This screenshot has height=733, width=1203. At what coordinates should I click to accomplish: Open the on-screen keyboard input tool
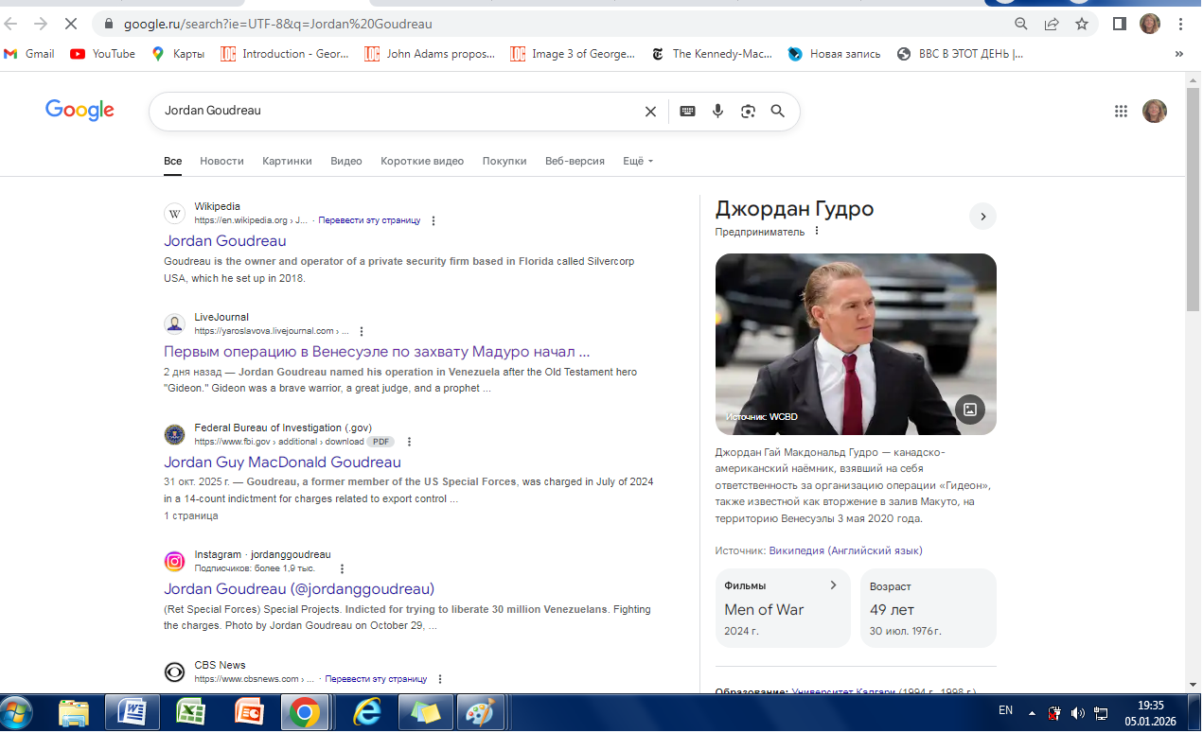point(687,112)
